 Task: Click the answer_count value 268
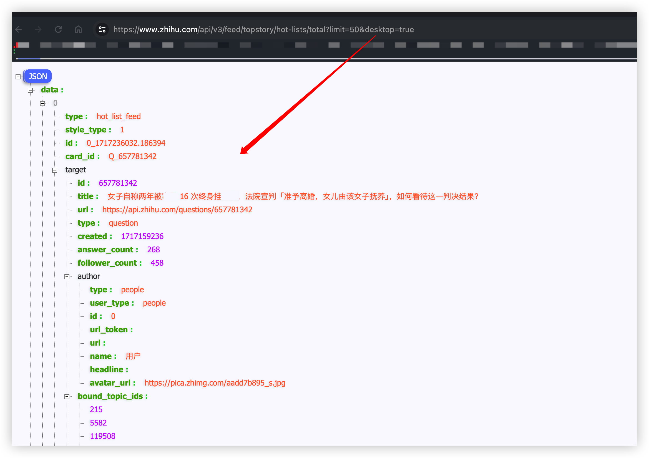[153, 250]
